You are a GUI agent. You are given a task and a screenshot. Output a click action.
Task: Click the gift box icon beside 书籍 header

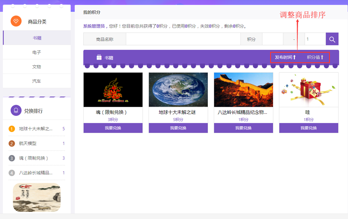pos(99,57)
